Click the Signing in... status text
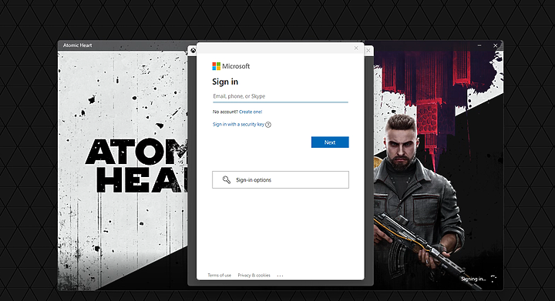Viewport: 555px width, 301px height. pos(473,279)
